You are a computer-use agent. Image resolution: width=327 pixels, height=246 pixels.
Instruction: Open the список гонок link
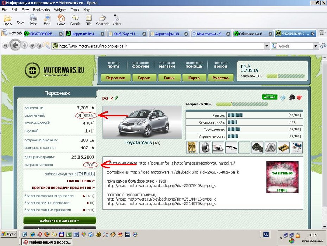tap(81, 180)
